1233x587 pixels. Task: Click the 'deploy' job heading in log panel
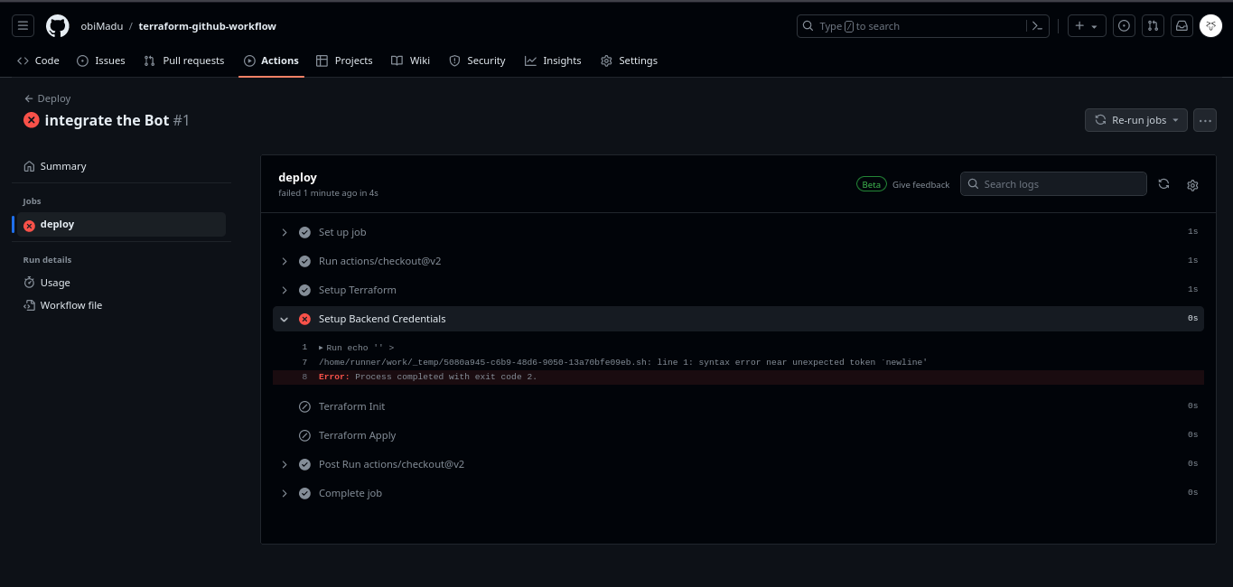click(x=297, y=177)
